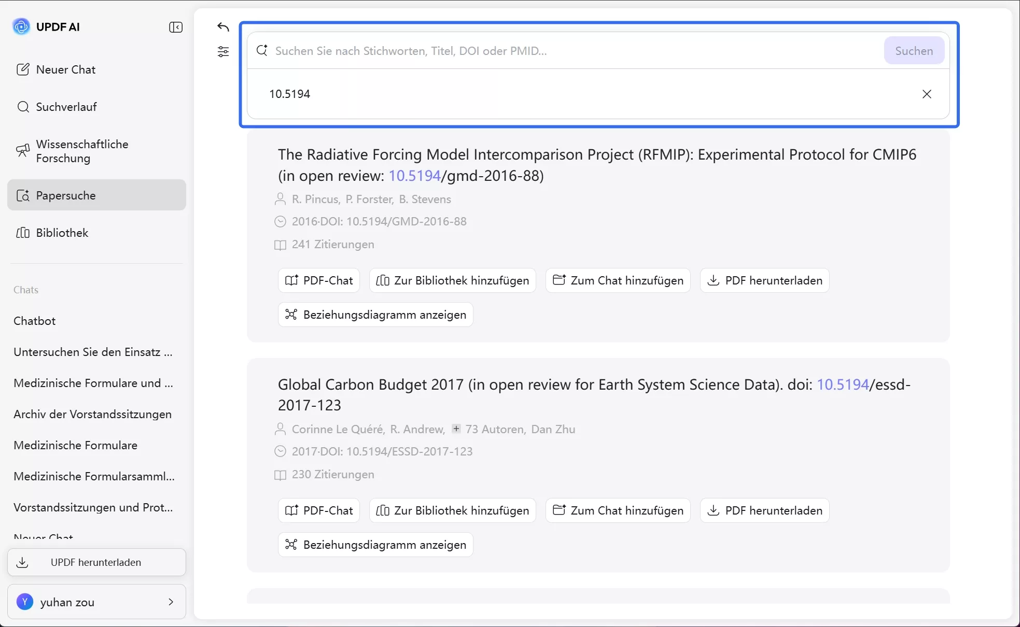Add RFMIP paper to chat

click(618, 280)
